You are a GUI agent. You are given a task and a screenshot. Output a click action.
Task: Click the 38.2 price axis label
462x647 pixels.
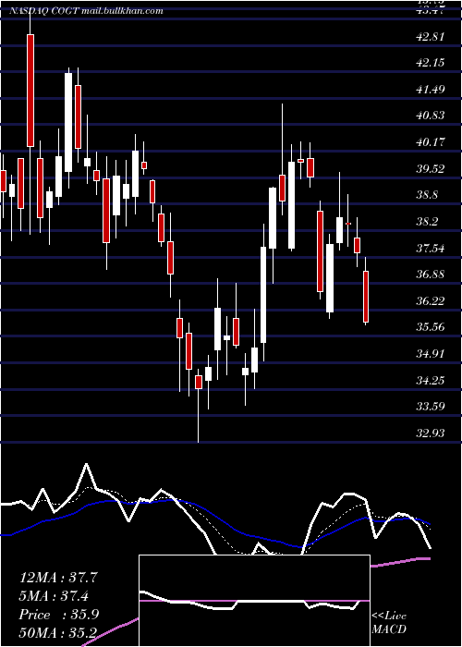tap(427, 222)
